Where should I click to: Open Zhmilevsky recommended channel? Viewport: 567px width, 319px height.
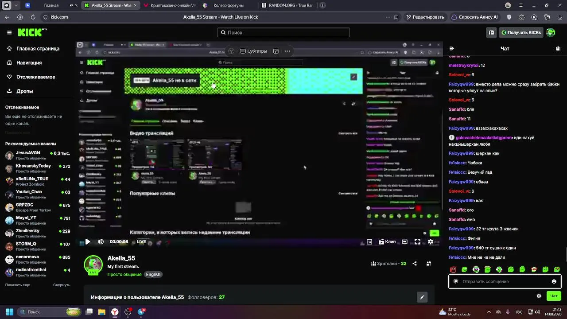[x=38, y=233]
